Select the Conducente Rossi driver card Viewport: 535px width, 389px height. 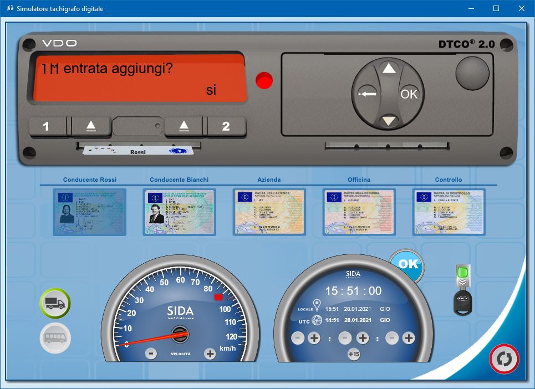tap(89, 212)
